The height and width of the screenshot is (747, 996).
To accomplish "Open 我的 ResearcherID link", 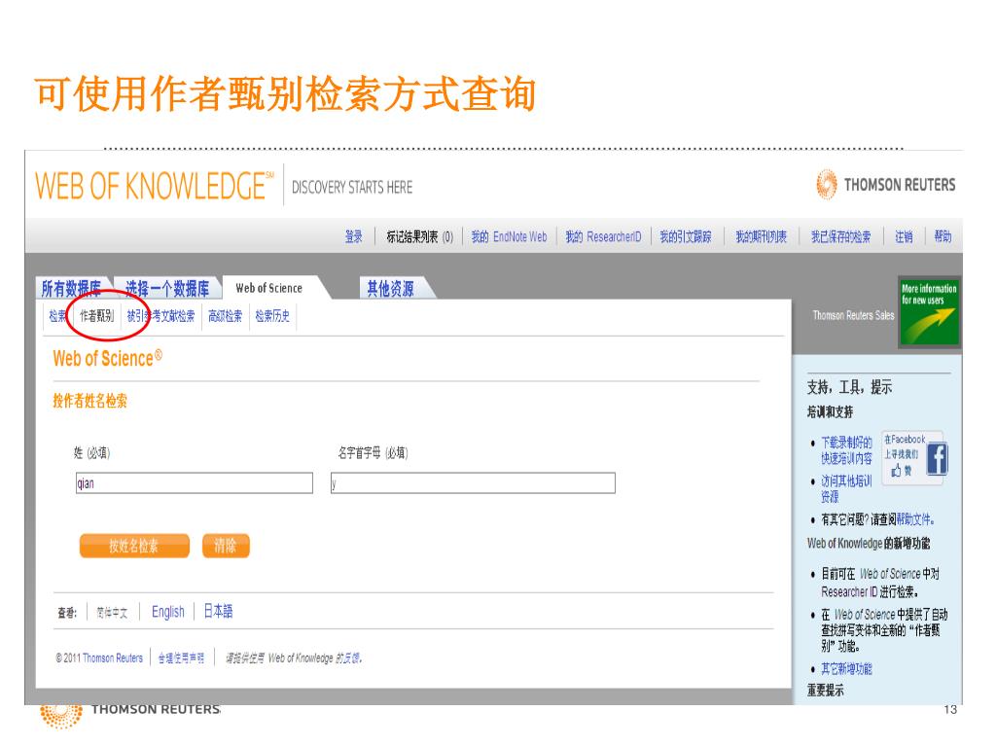I will tap(603, 237).
